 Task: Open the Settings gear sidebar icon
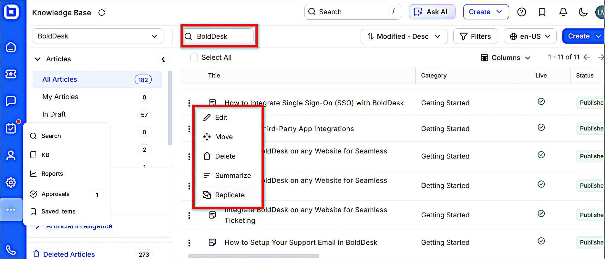[11, 182]
